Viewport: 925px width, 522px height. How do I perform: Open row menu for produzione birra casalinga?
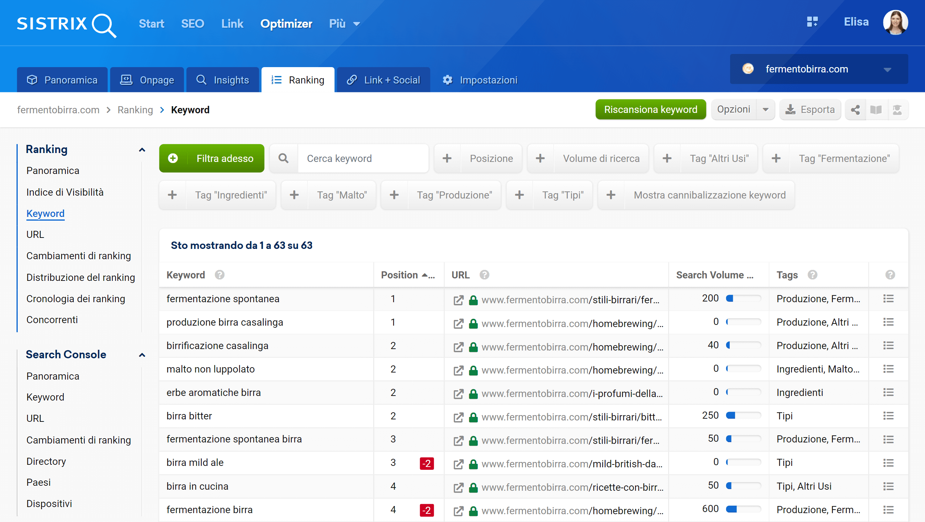(x=888, y=322)
